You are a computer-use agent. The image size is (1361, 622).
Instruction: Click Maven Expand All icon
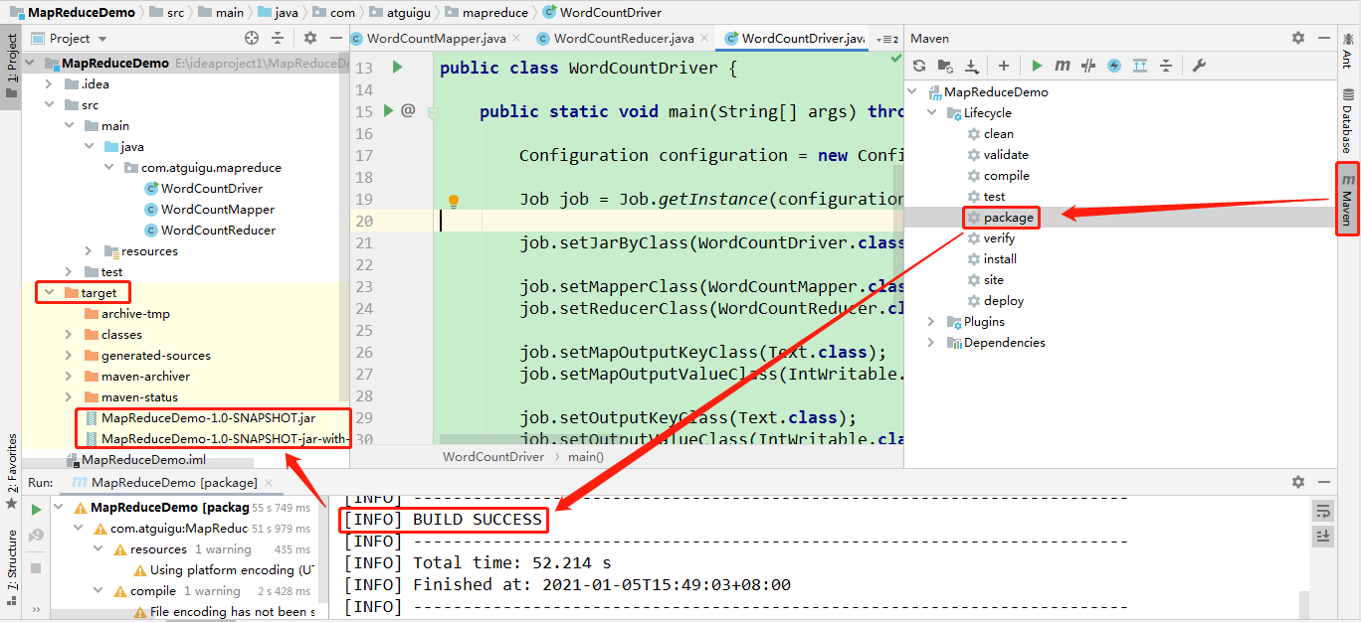(x=1140, y=66)
